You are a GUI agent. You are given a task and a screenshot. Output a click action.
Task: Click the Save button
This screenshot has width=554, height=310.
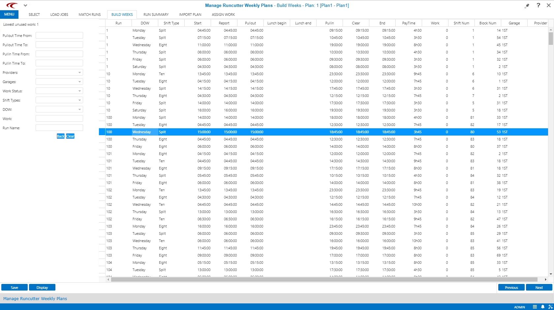(x=14, y=287)
